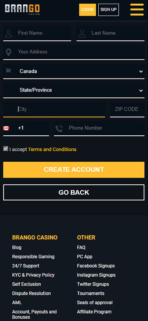148x321 pixels.
Task: Open the State/Province dropdown
Action: (74, 90)
